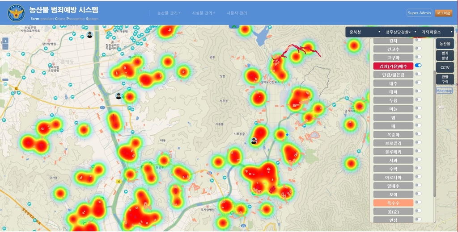Enable the 단감/떫은감 toggle
Screen dimensions: 458x232
418,74
